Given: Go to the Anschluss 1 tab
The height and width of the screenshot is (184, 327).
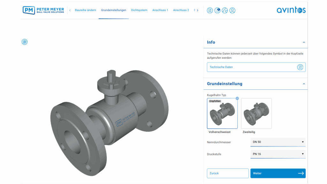Looking at the screenshot, I should tap(160, 10).
